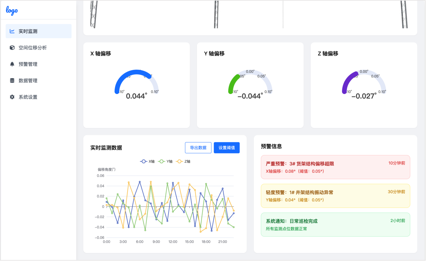This screenshot has height=261, width=426.
Task: Toggle the Z轴 series in chart legend
Action: click(x=183, y=161)
